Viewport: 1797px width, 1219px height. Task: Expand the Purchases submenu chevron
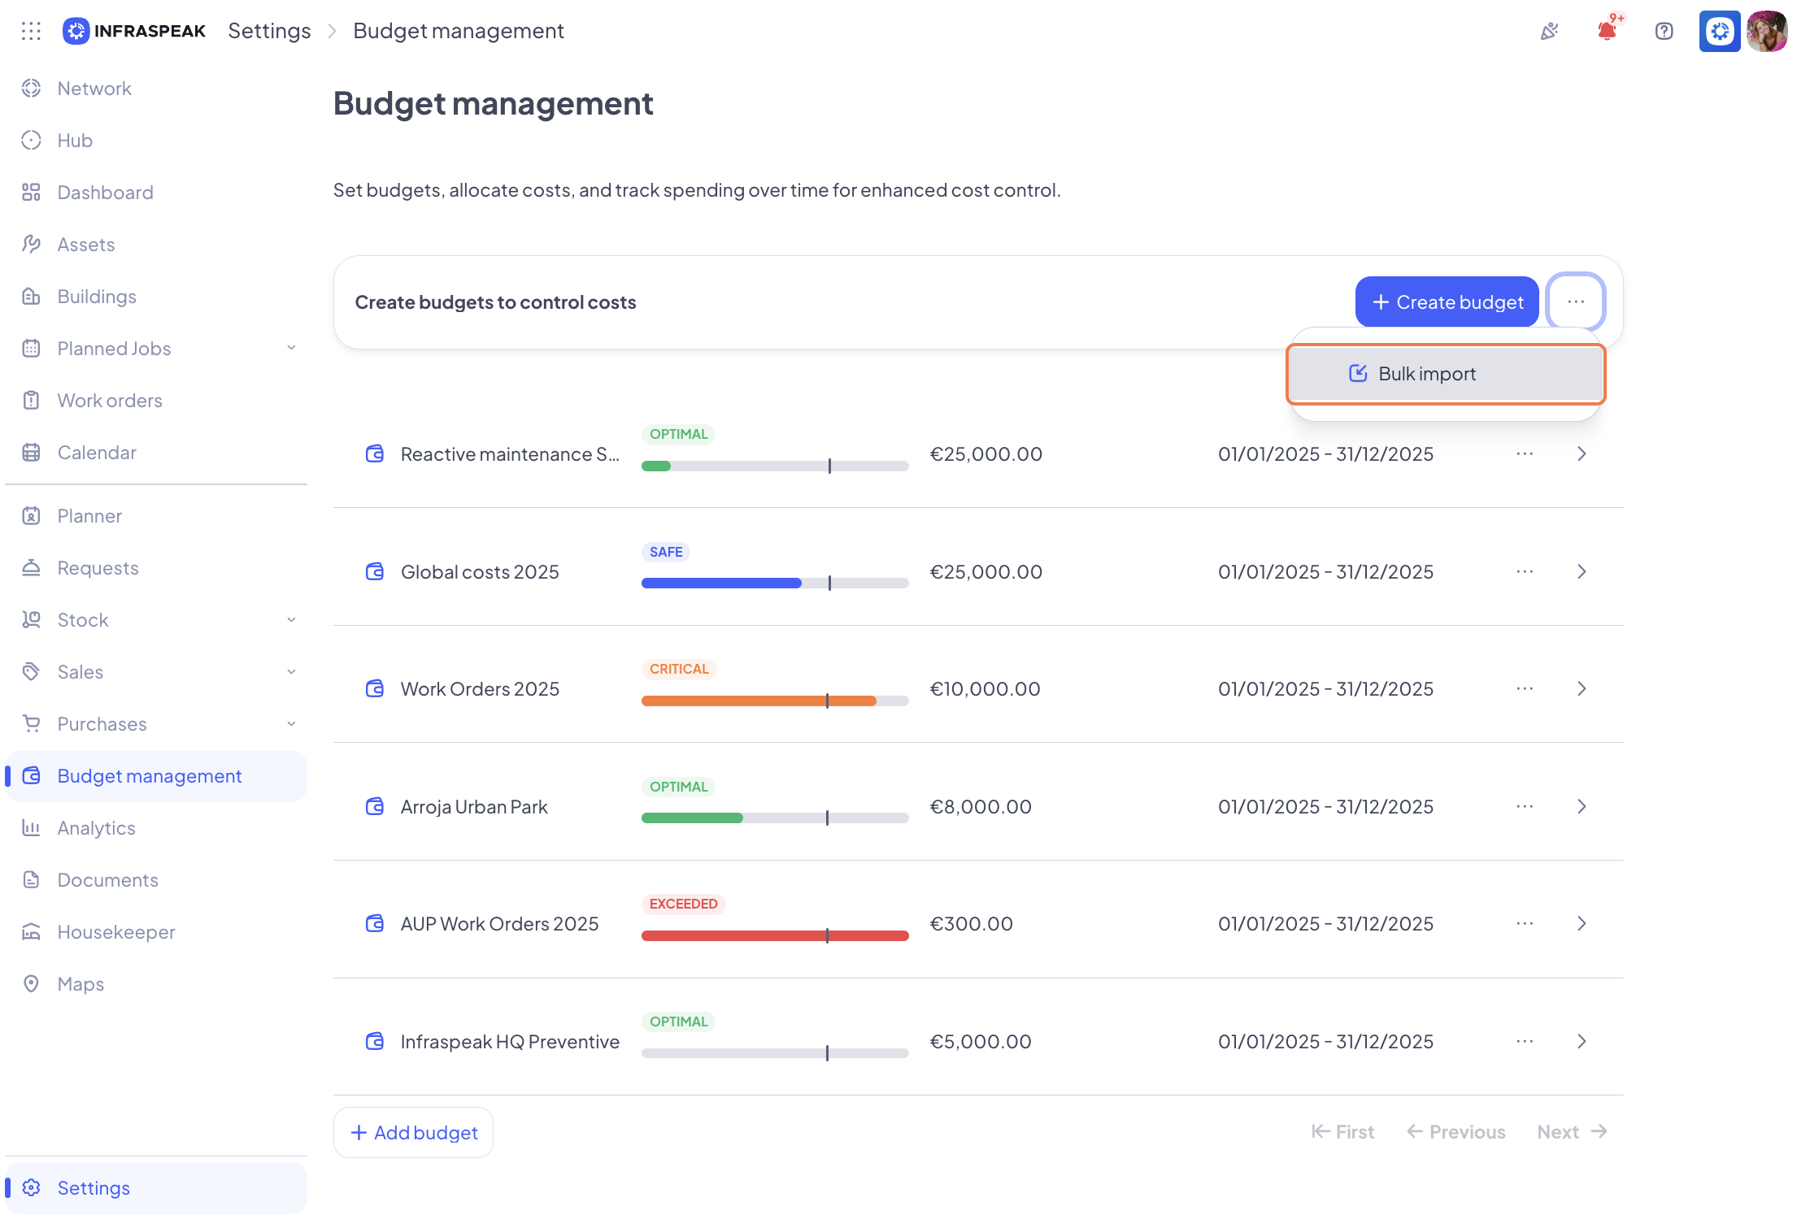291,724
